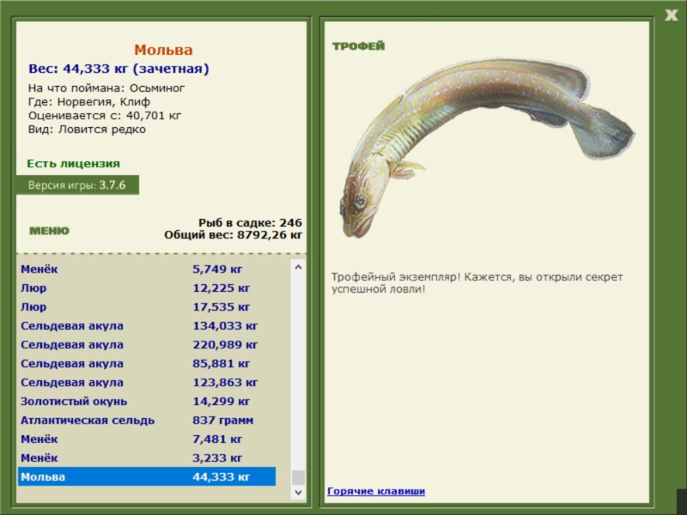
Task: Click the На что поймана: Осьминог line
Action: tap(106, 88)
